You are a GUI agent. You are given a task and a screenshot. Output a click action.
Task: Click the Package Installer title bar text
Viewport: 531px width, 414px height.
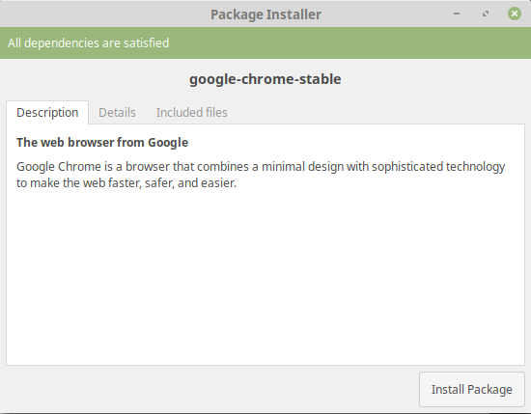[x=265, y=14]
